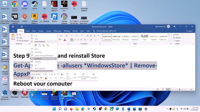The width and height of the screenshot is (200, 112).
Task: Click the Increase Indent icon
Action: pyautogui.click(x=91, y=36)
